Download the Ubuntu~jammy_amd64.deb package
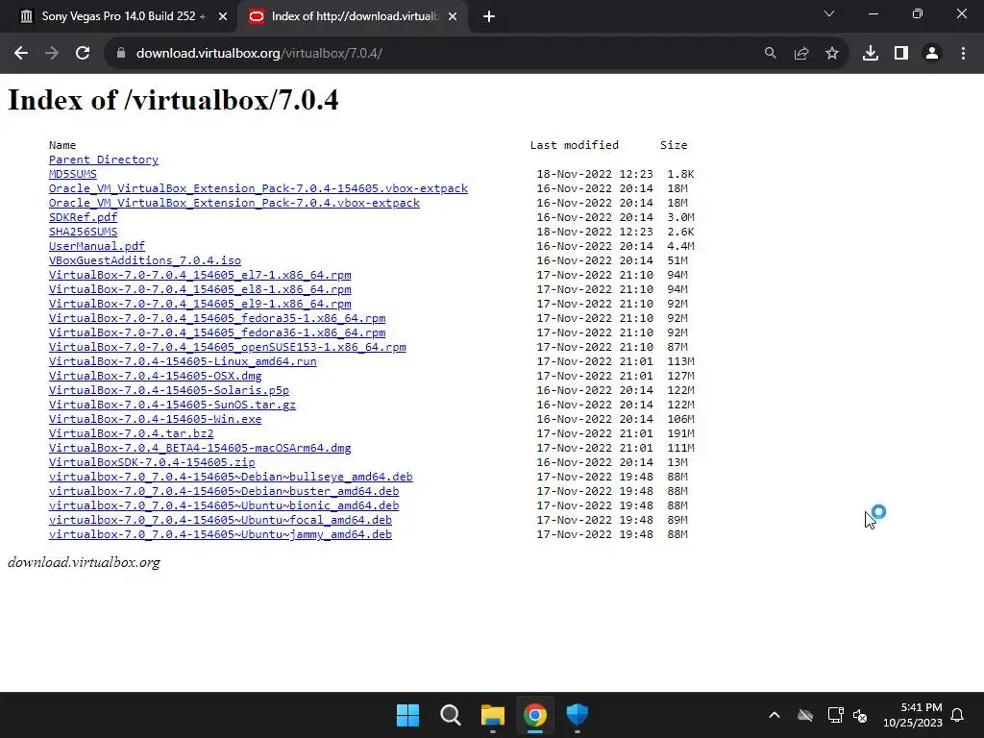The image size is (984, 738). [220, 534]
